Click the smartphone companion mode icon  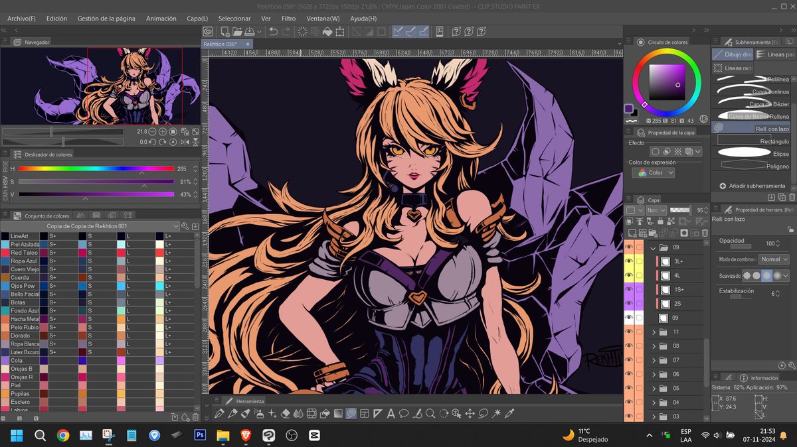pyautogui.click(x=439, y=31)
